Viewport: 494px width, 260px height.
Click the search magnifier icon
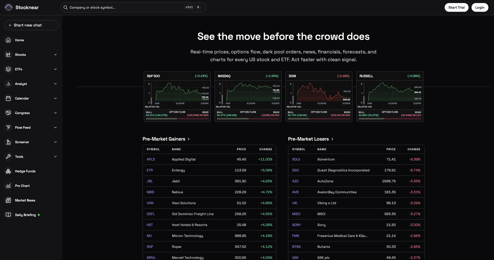(66, 7)
